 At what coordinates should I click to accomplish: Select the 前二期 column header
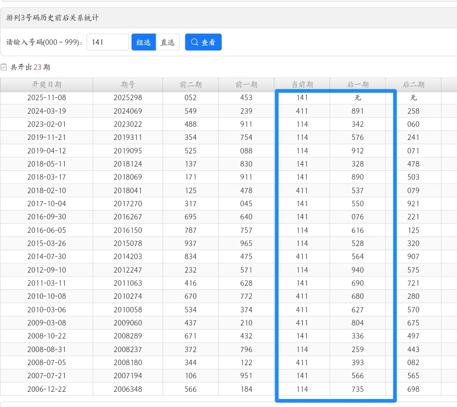tap(190, 85)
